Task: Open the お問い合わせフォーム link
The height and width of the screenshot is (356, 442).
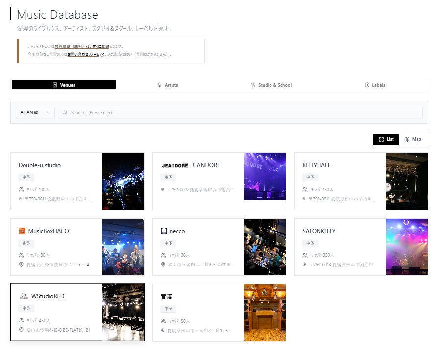Action: coord(83,55)
